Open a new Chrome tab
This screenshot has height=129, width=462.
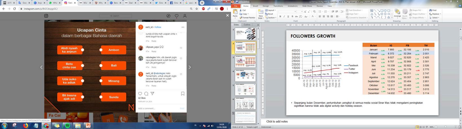(x=202, y=3)
